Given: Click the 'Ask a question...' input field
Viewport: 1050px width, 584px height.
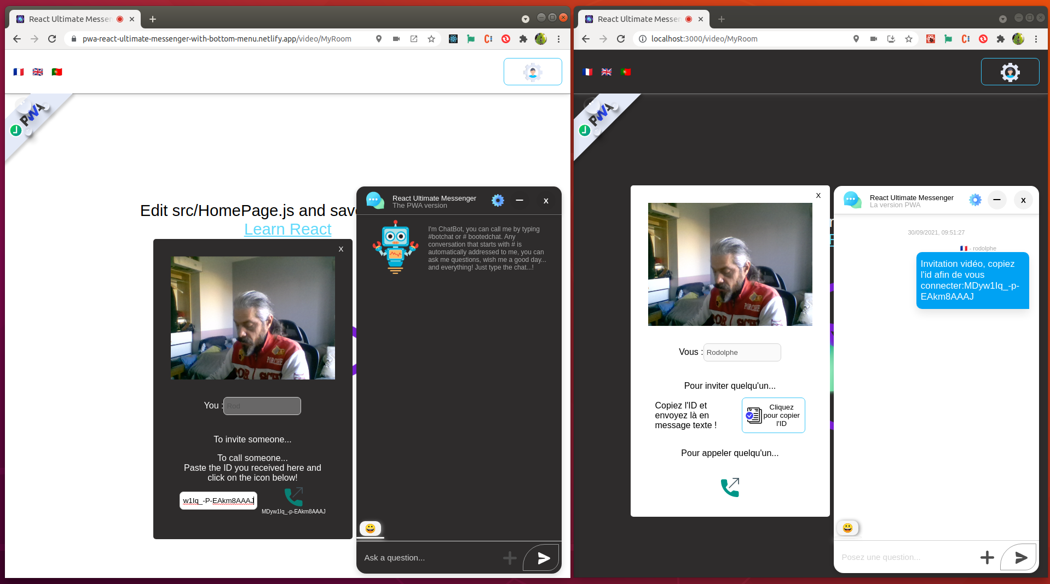Looking at the screenshot, I should (x=430, y=558).
